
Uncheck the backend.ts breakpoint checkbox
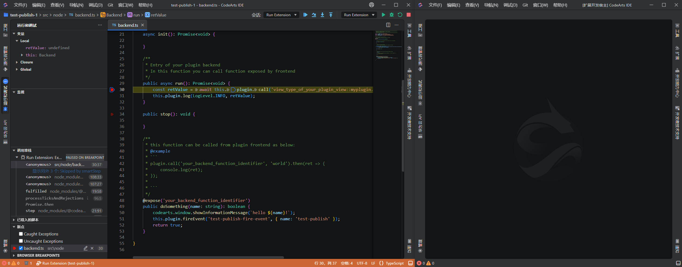coord(21,248)
